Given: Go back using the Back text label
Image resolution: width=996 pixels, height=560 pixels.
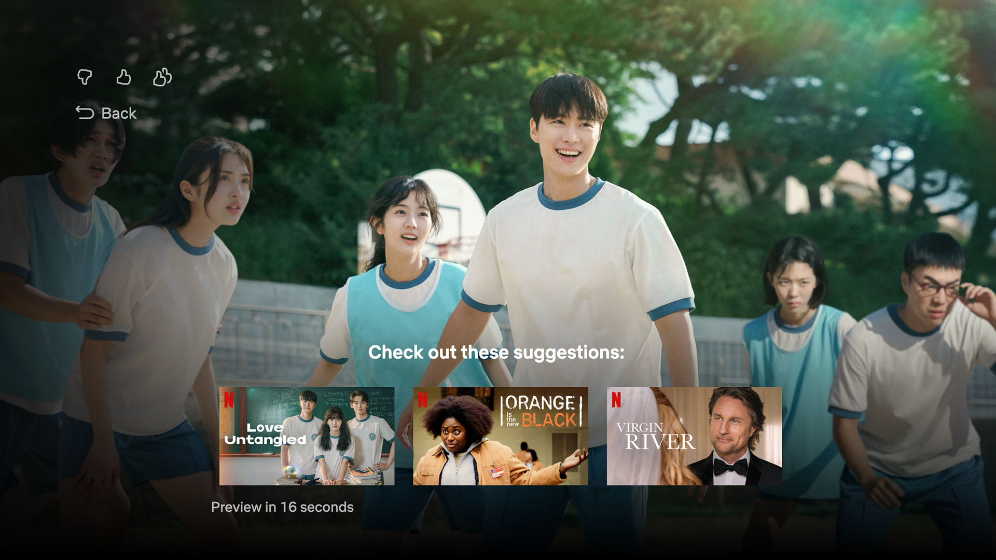Looking at the screenshot, I should 119,114.
